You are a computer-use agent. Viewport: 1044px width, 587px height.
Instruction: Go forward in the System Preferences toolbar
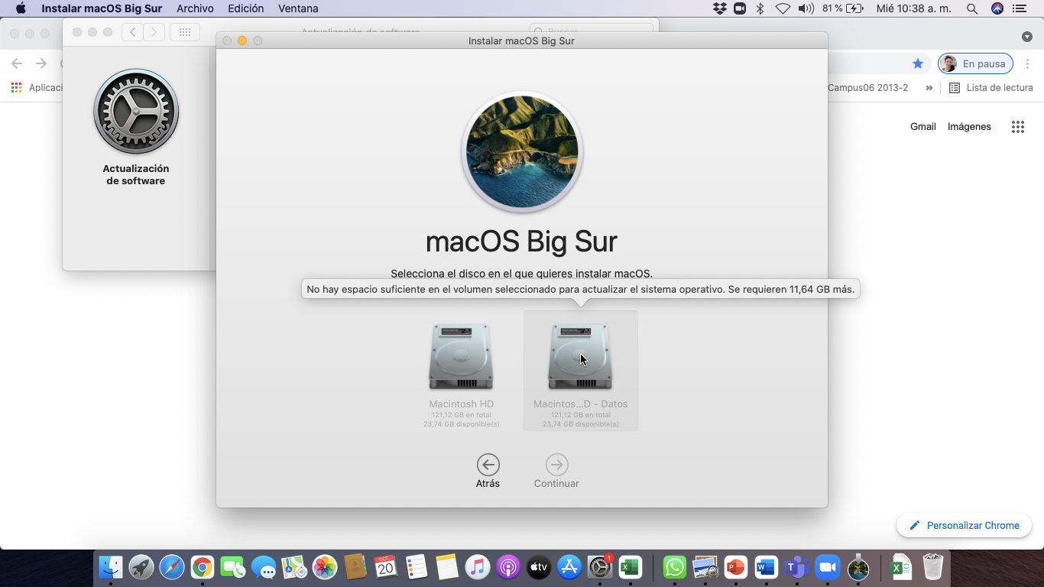[x=154, y=32]
